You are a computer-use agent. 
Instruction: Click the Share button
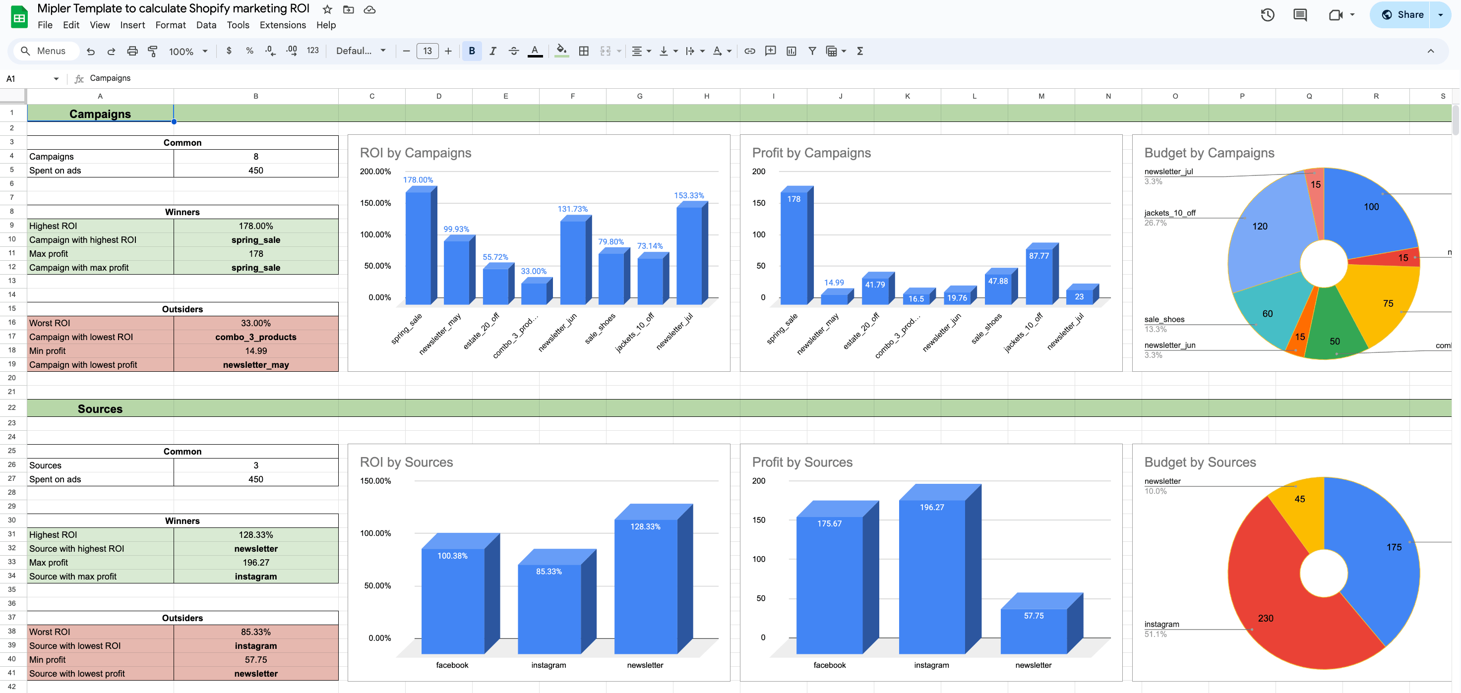[x=1402, y=15]
